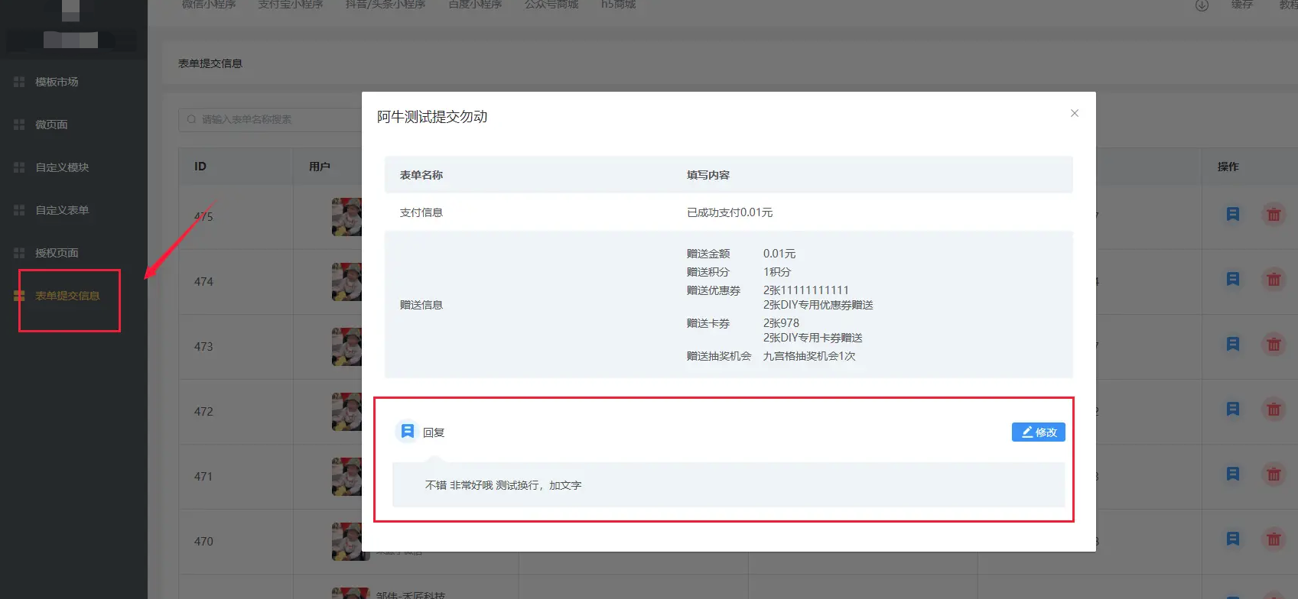Image resolution: width=1298 pixels, height=599 pixels.
Task: Switch to the 微信小程序 tab
Action: pyautogui.click(x=209, y=5)
